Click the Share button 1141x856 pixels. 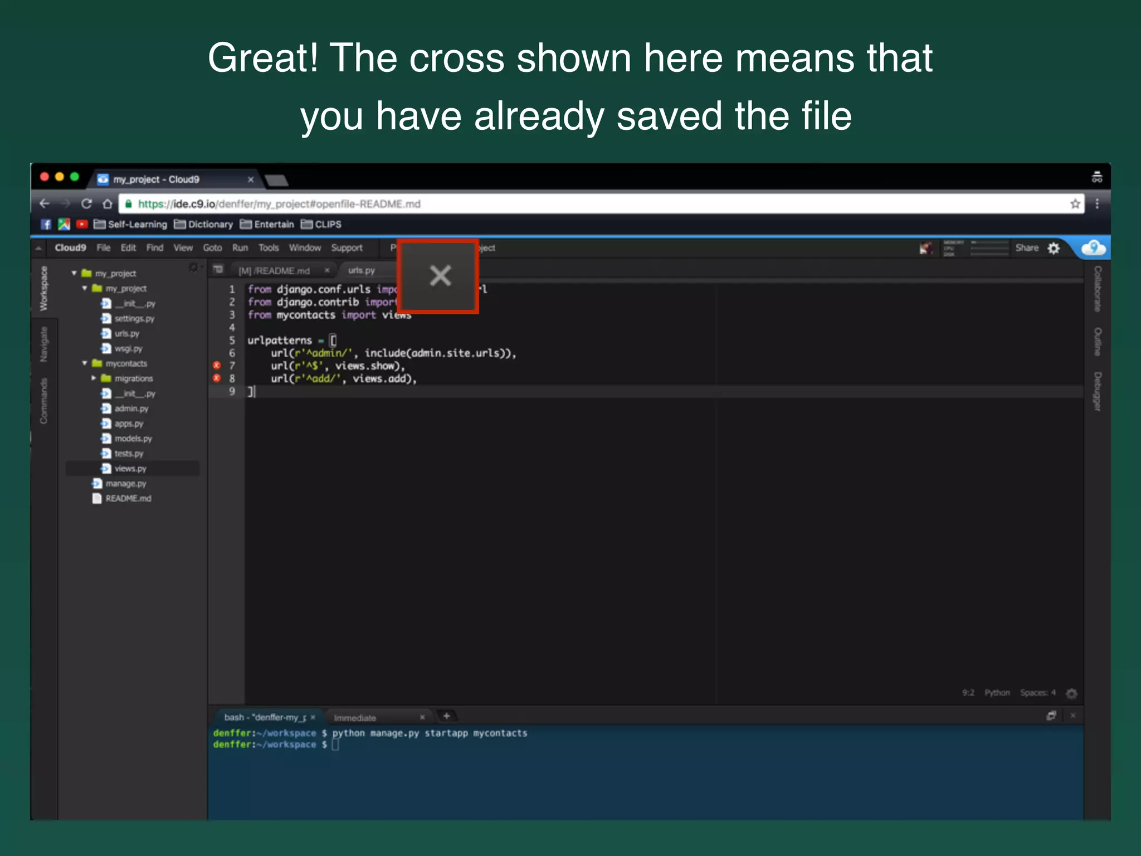coord(1026,248)
